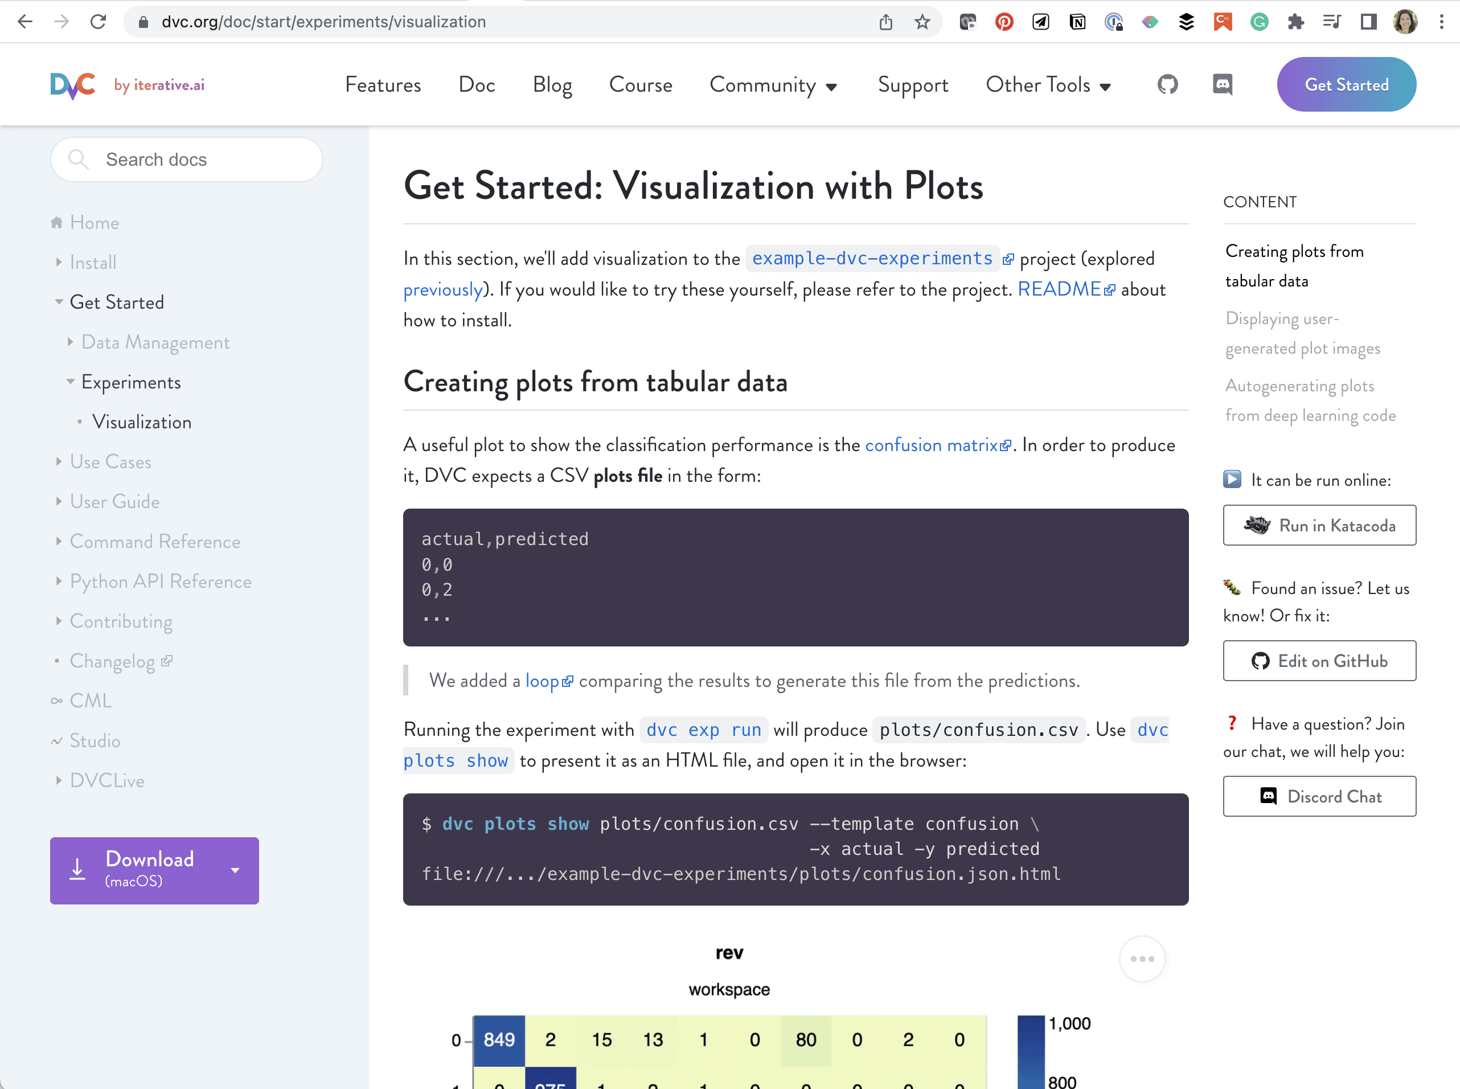Open the GitHub icon in header
This screenshot has height=1089, width=1460.
[x=1167, y=84]
